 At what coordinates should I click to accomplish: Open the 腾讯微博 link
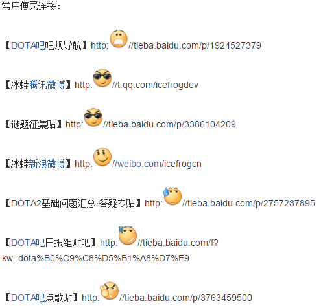click(x=47, y=85)
